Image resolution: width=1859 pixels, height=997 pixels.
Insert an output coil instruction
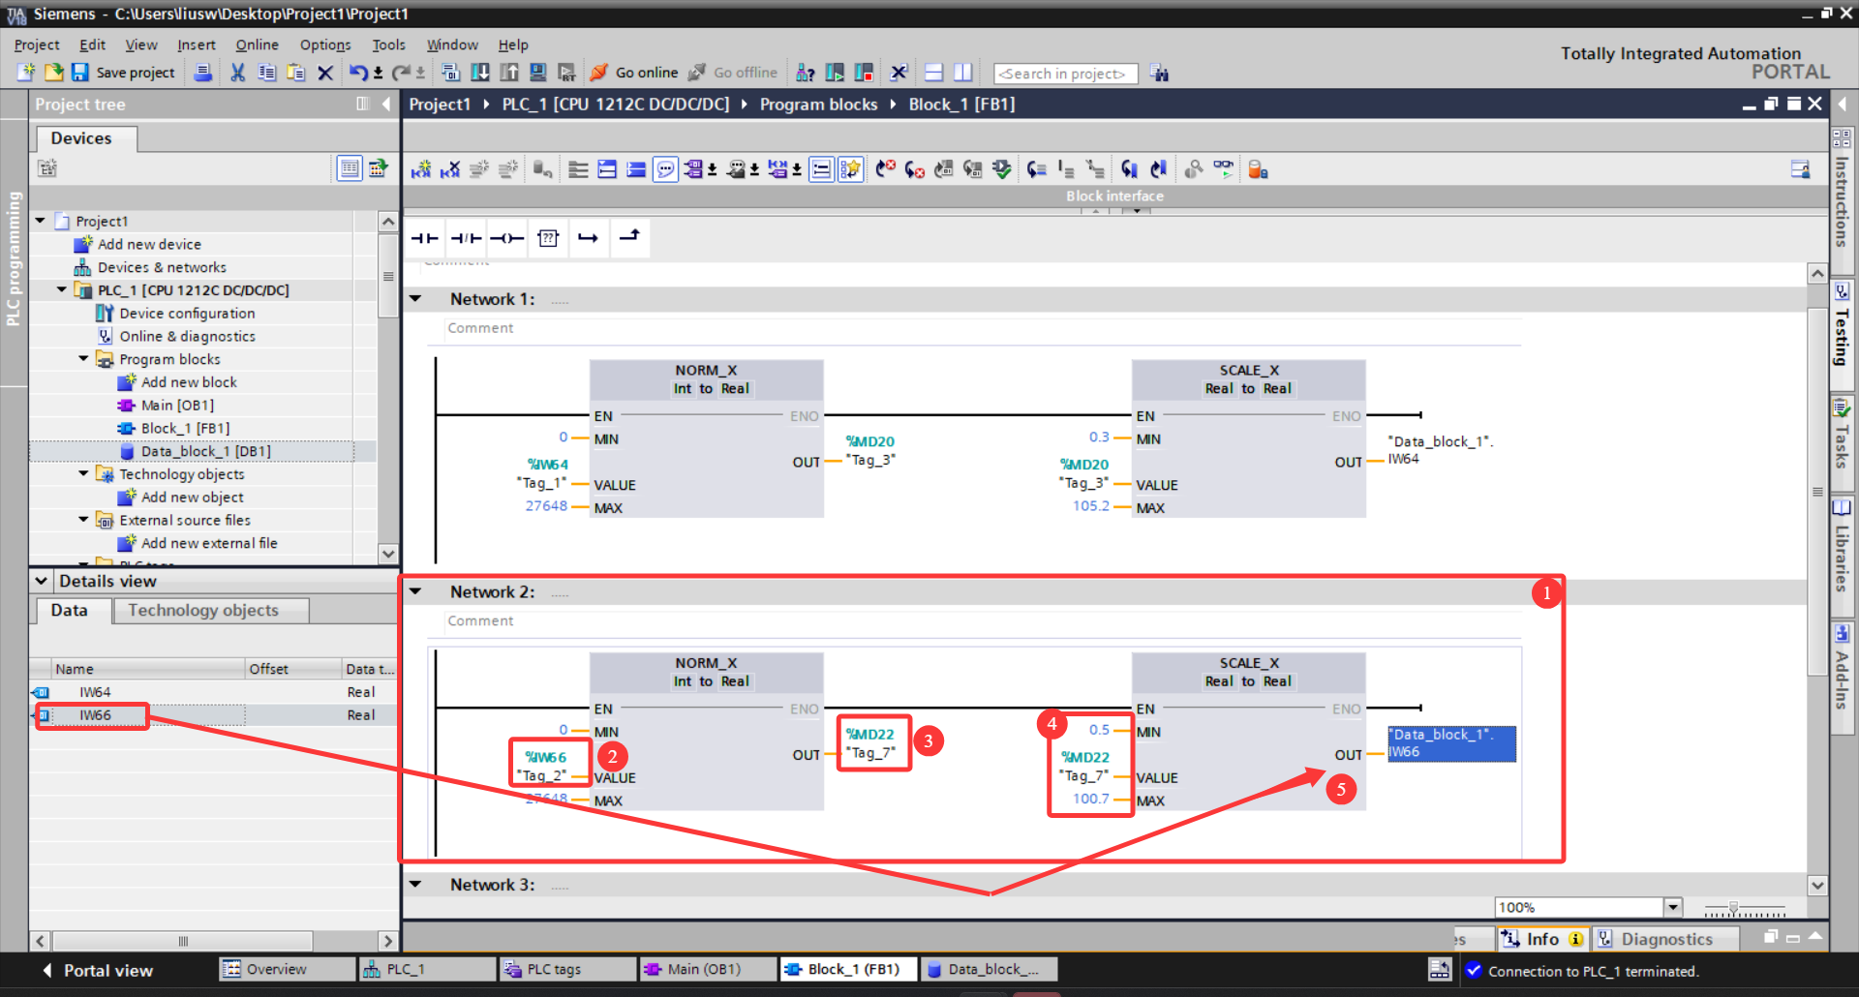tap(506, 238)
